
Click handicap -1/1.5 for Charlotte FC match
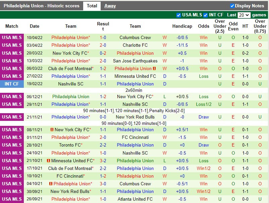pyautogui.click(x=182, y=45)
